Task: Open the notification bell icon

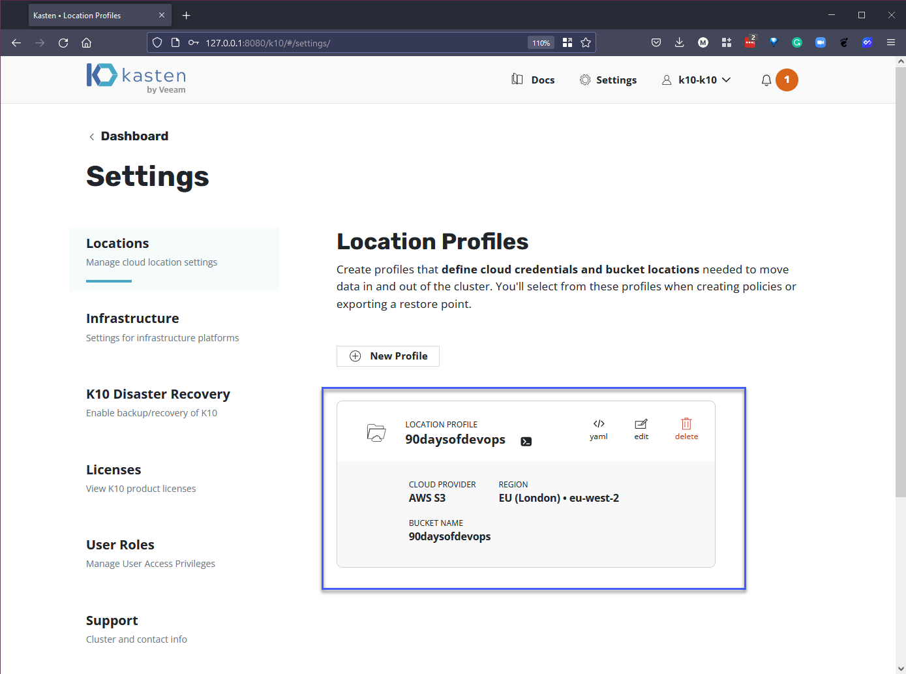Action: click(766, 80)
